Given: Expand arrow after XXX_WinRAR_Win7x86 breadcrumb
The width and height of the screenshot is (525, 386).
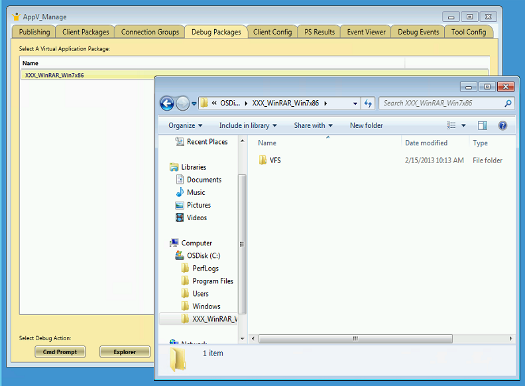Looking at the screenshot, I should (x=325, y=103).
